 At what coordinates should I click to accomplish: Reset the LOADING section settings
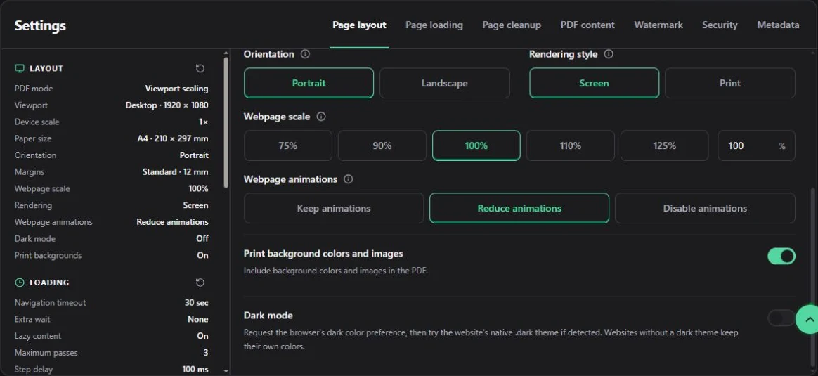pos(200,283)
